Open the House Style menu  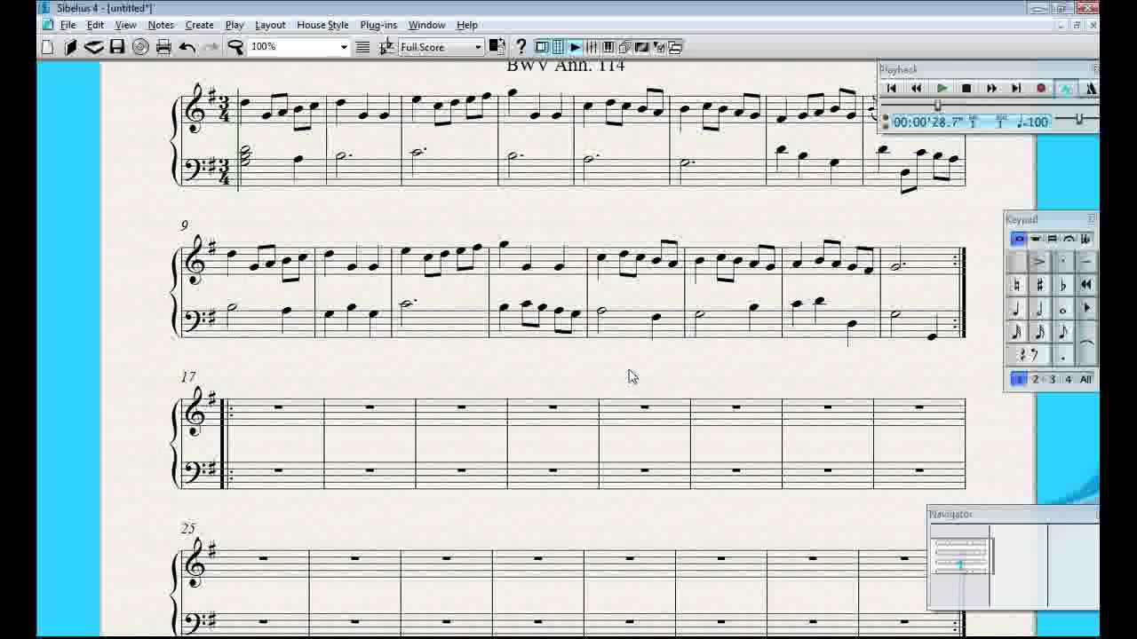point(322,25)
